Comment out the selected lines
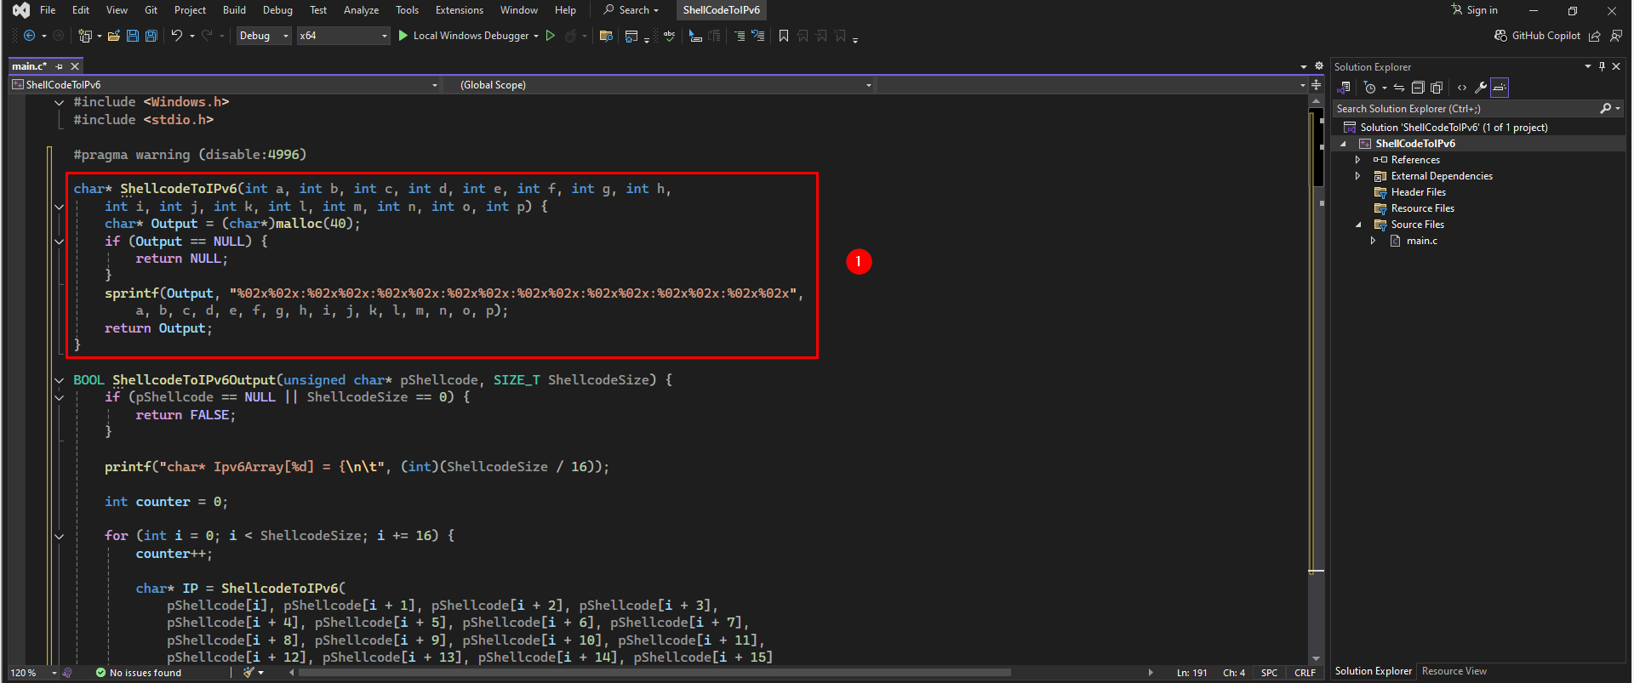The height and width of the screenshot is (683, 1634). pyautogui.click(x=739, y=36)
